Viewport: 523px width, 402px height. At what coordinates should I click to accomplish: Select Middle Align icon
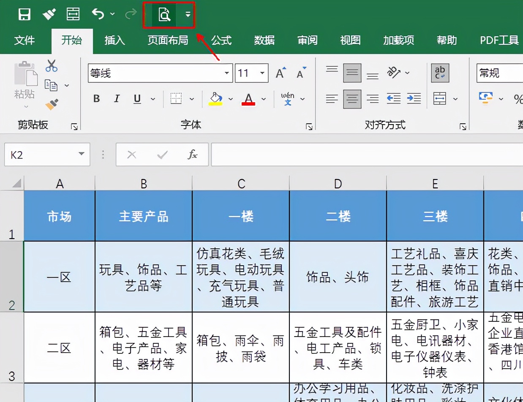pyautogui.click(x=352, y=73)
